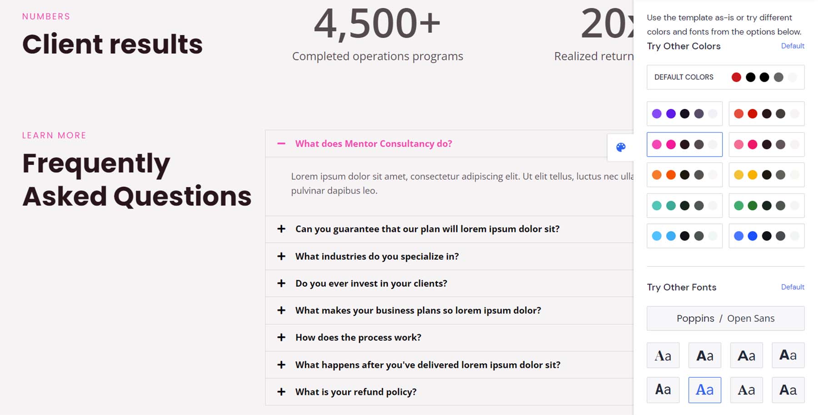Select the Default Colors palette
818x415 pixels.
pyautogui.click(x=725, y=77)
